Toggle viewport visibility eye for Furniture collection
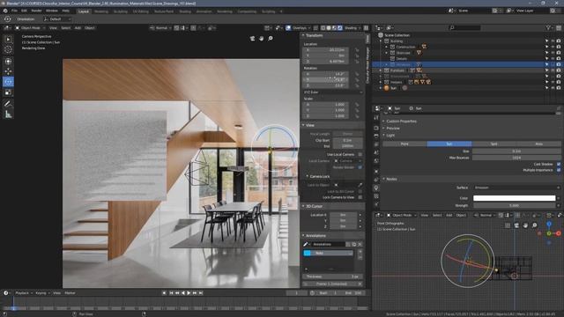This screenshot has height=317, width=564. click(x=553, y=70)
